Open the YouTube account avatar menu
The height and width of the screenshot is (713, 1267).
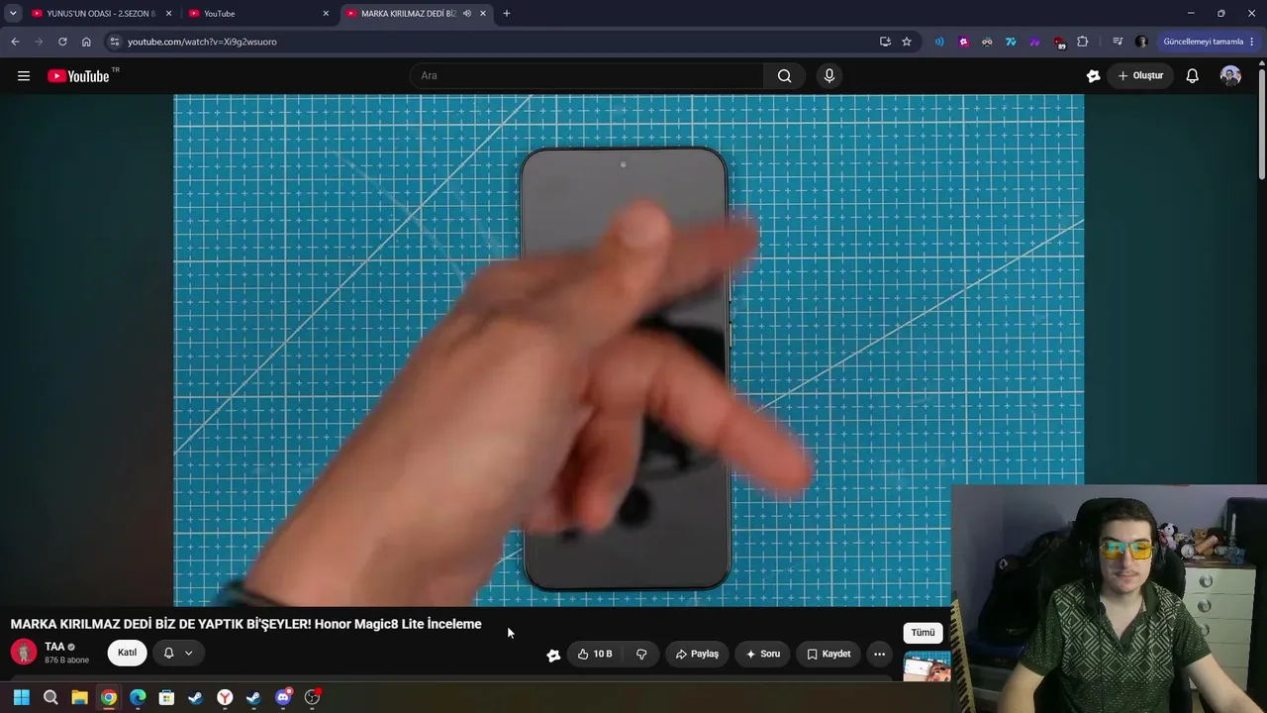tap(1230, 76)
